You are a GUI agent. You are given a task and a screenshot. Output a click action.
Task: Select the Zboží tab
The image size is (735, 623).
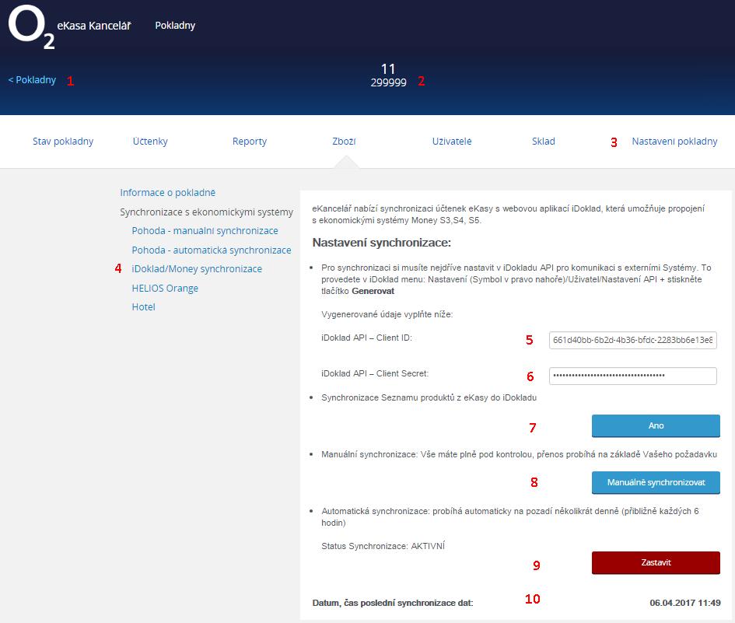(x=344, y=141)
